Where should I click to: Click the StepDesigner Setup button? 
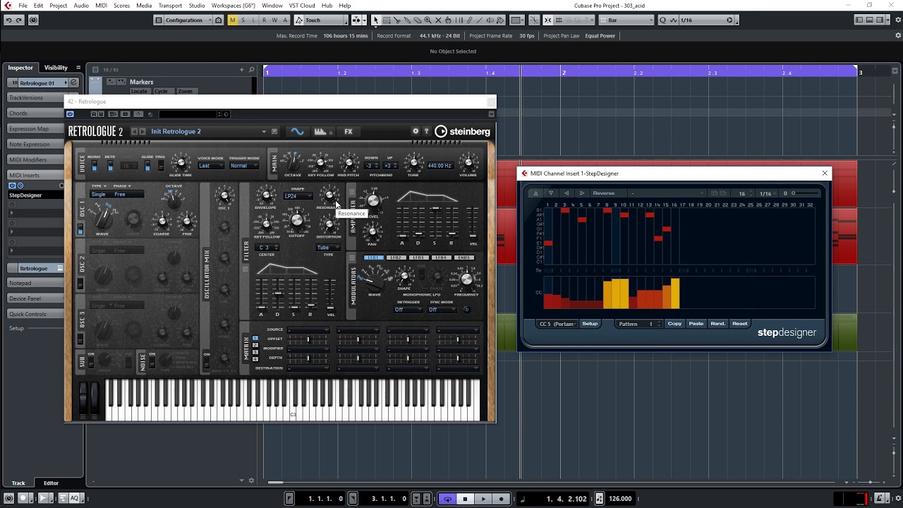[590, 324]
